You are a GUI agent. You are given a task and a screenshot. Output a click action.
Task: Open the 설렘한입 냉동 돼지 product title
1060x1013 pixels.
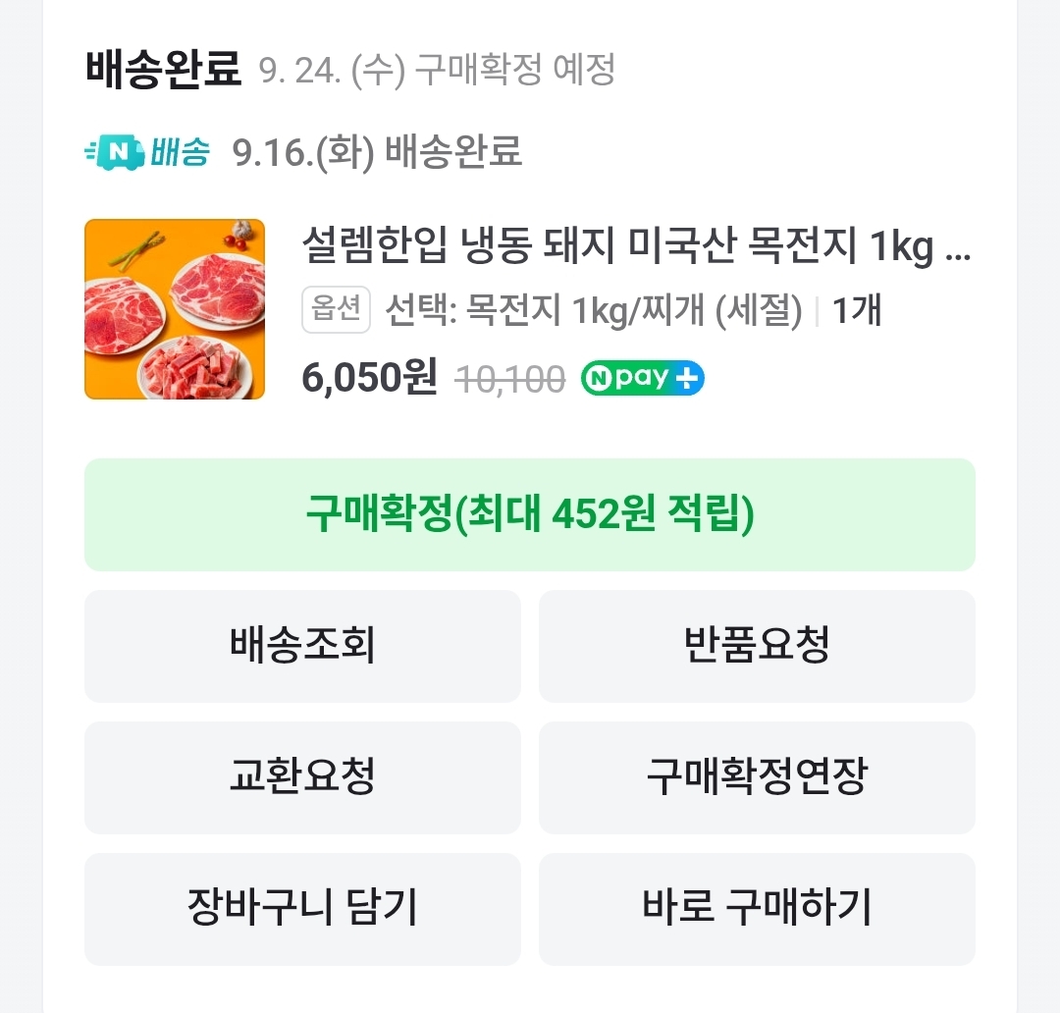pyautogui.click(x=635, y=249)
